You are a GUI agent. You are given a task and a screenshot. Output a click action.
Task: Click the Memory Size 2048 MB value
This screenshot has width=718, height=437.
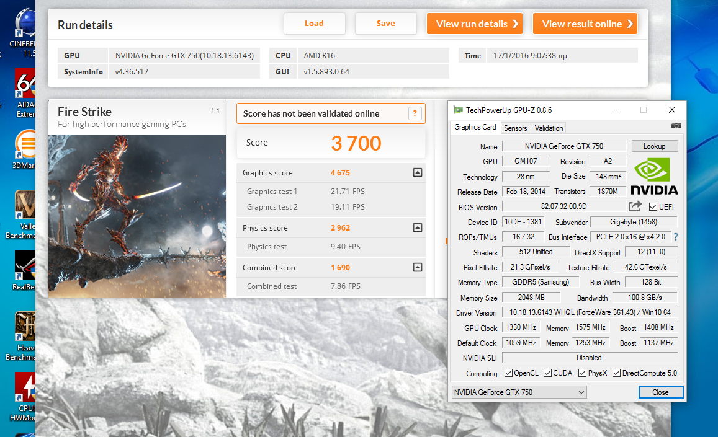click(531, 298)
